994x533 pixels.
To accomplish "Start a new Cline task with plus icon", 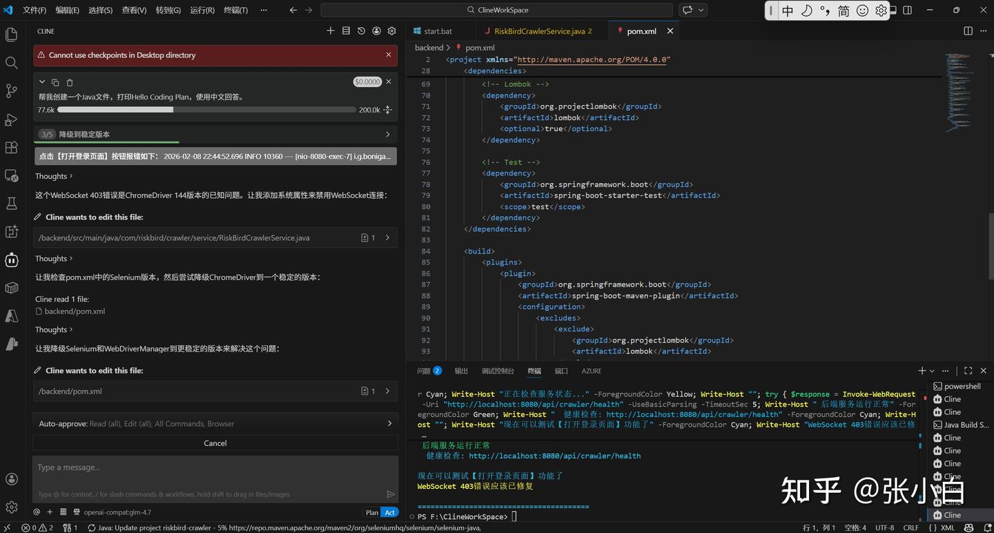I will pos(330,31).
